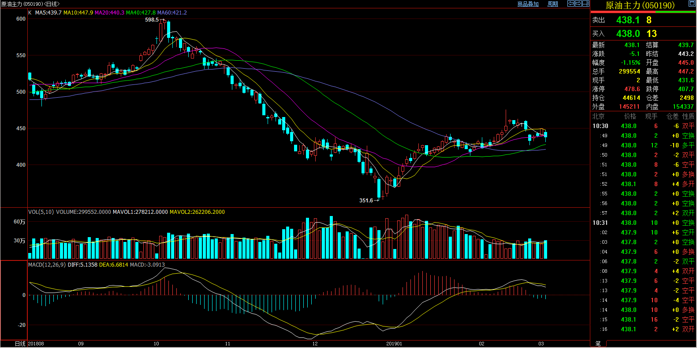Click the 最低 value 431.6
Viewport: 697px width, 348px height.
[x=686, y=80]
